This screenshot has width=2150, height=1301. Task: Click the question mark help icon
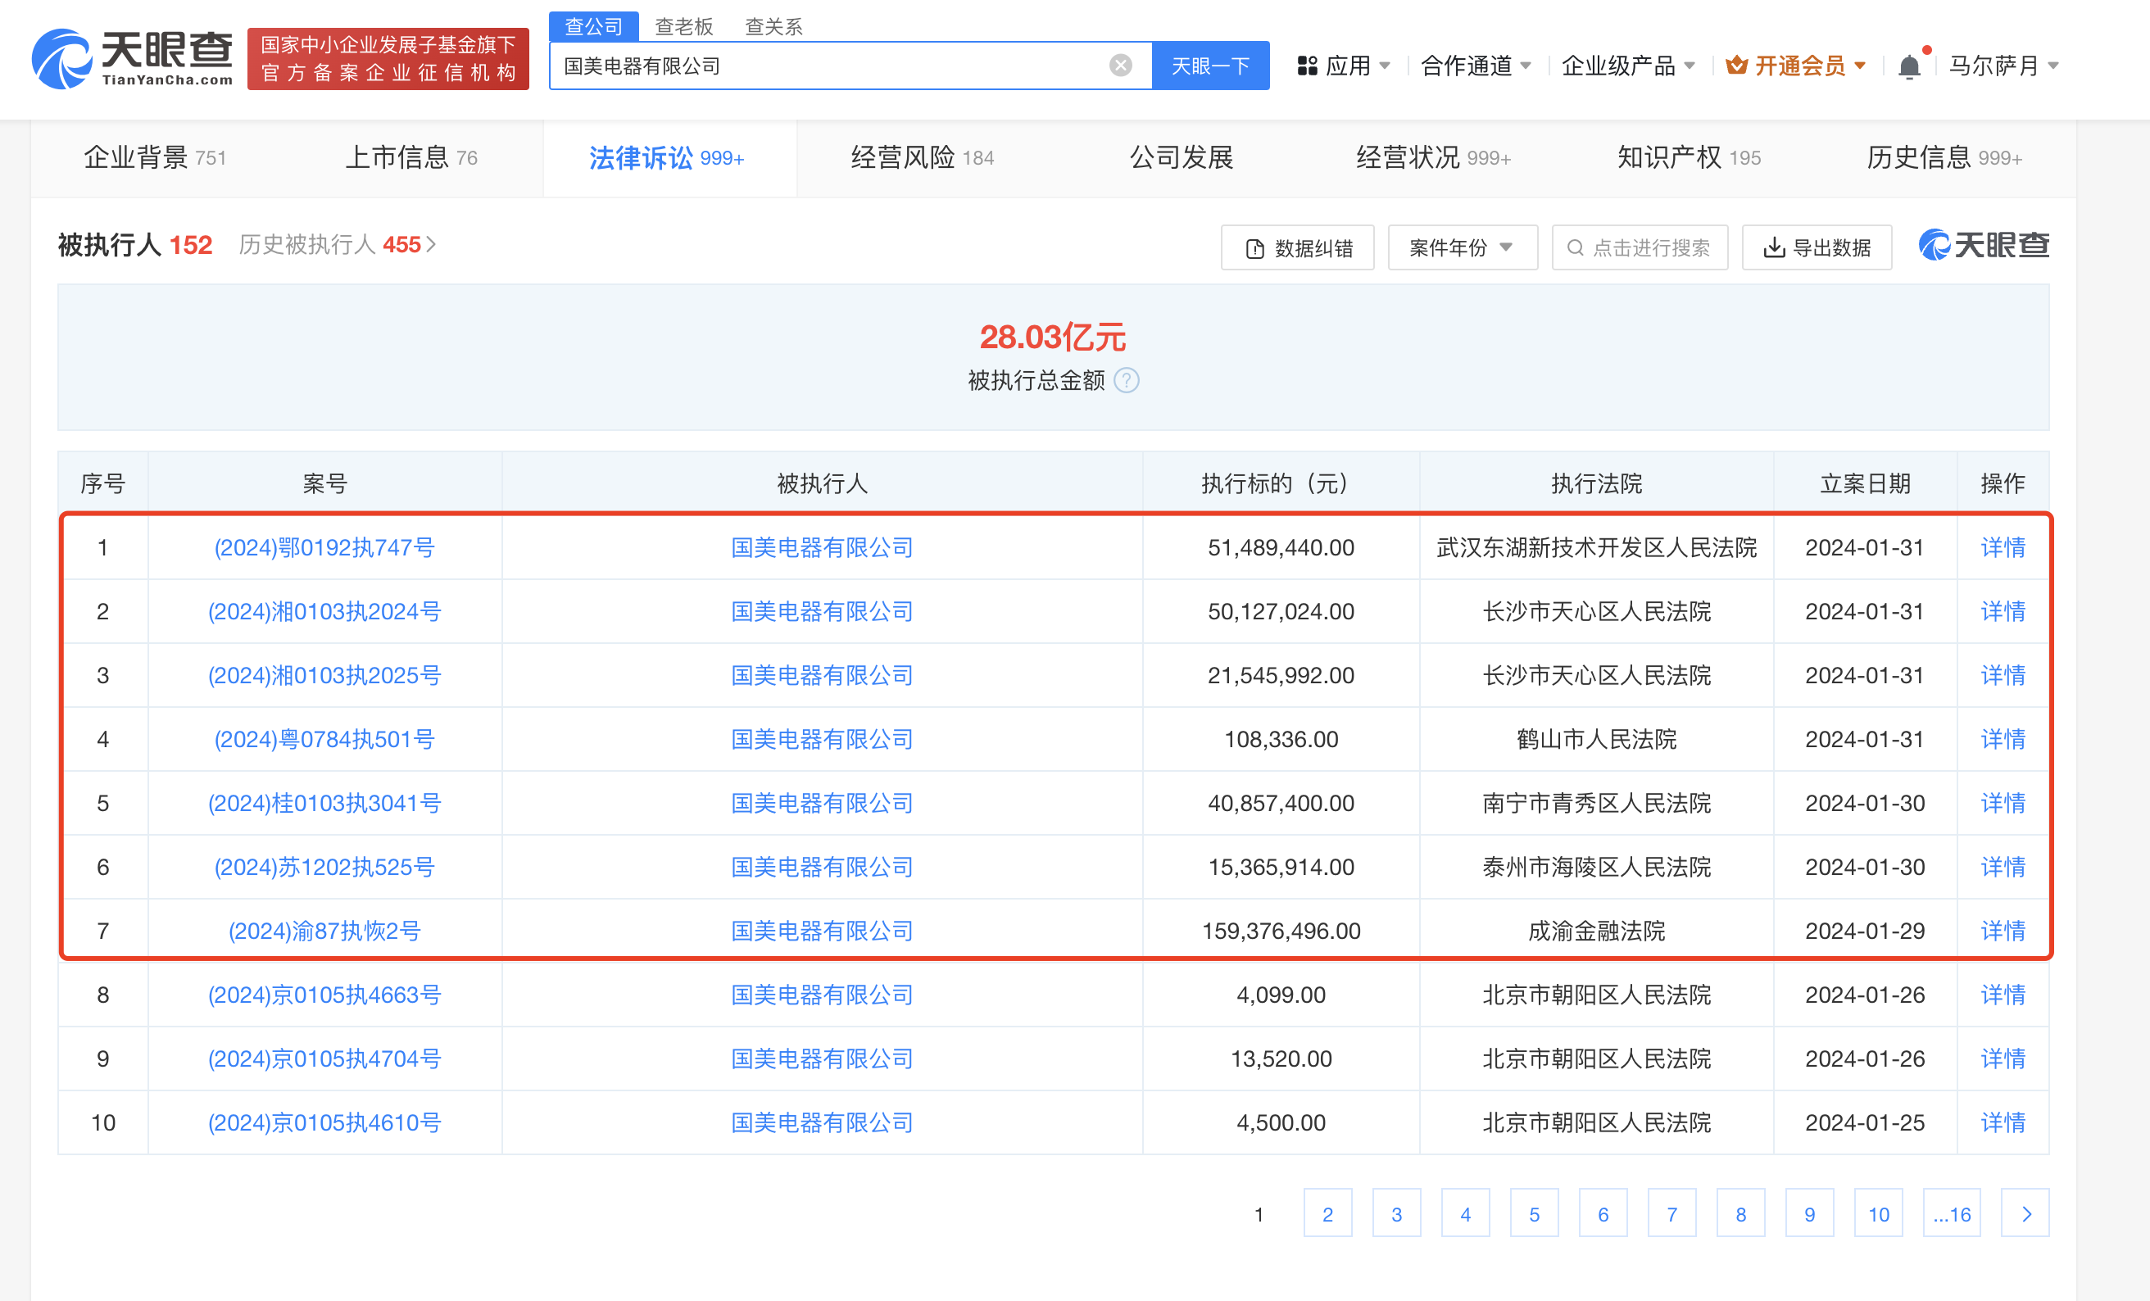tap(1127, 380)
